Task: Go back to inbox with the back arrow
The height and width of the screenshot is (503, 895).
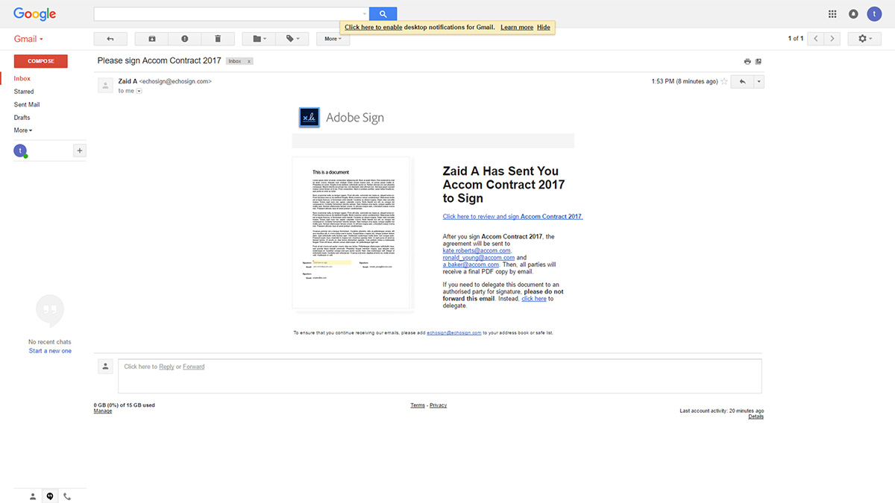Action: point(110,38)
